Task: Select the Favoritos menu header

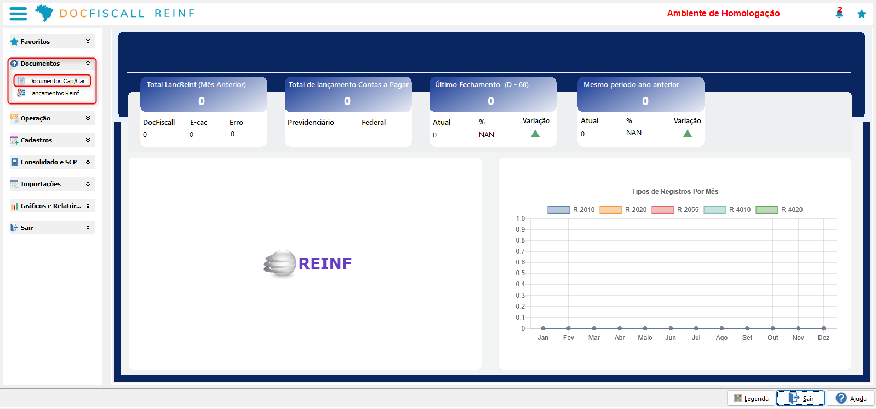Action: coord(52,42)
